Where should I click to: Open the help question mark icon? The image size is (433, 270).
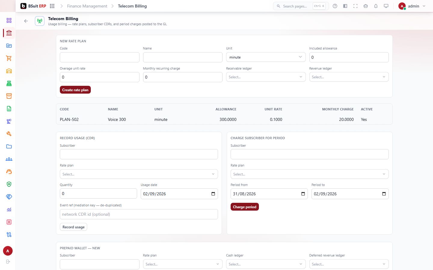click(335, 6)
